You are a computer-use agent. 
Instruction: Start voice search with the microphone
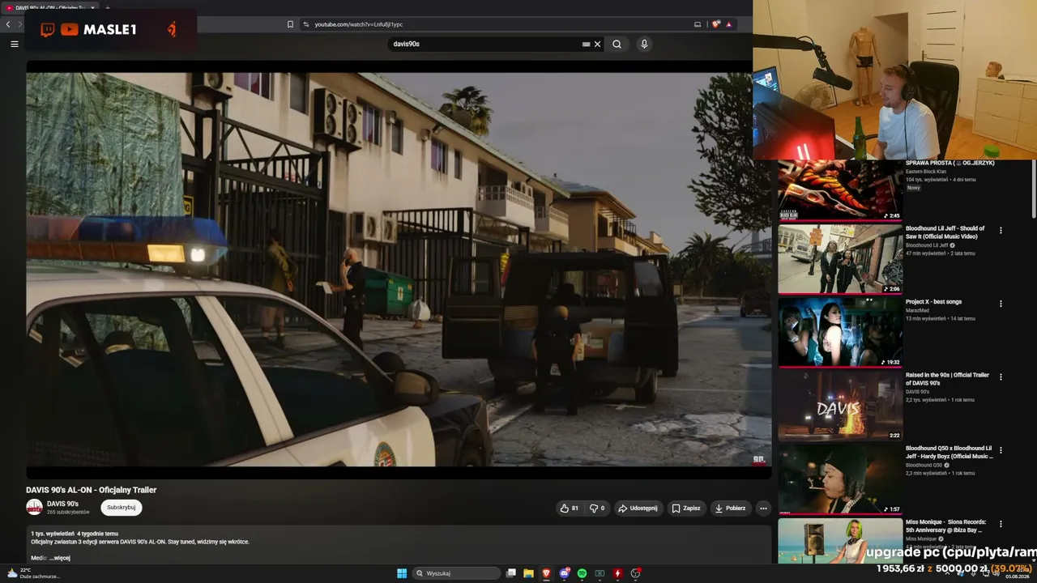pos(644,45)
